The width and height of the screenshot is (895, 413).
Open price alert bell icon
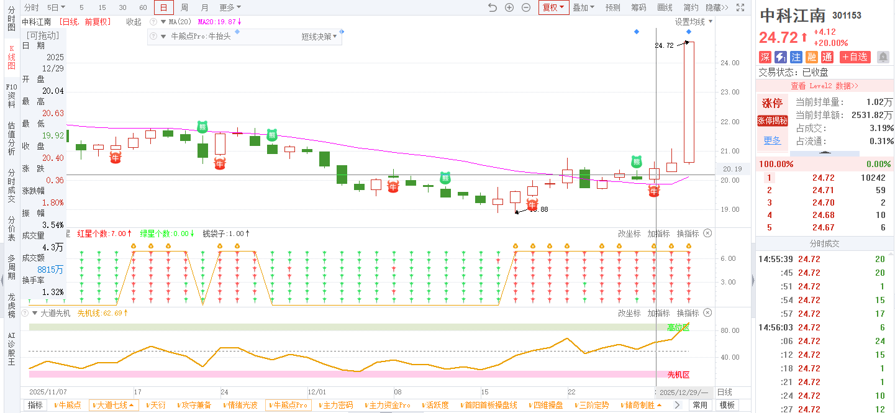coord(883,57)
